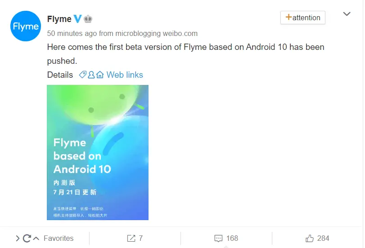Screen dimensions: 365x248
Task: Open the microblogging weibo.com source link
Action: (157, 33)
